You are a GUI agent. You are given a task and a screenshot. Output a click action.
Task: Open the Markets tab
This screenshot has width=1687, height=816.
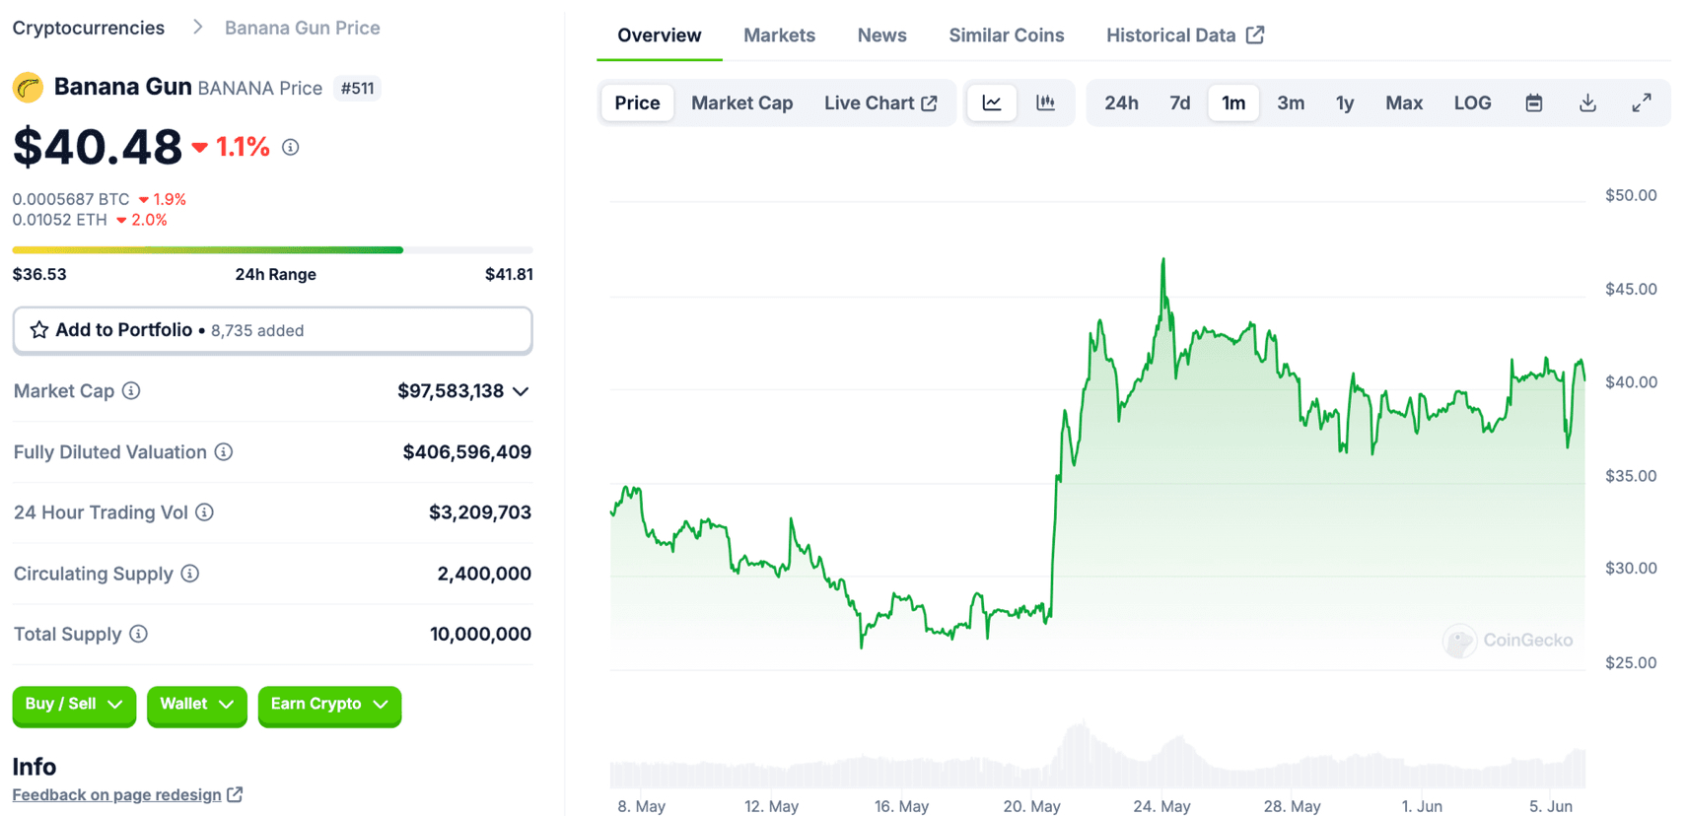point(779,35)
